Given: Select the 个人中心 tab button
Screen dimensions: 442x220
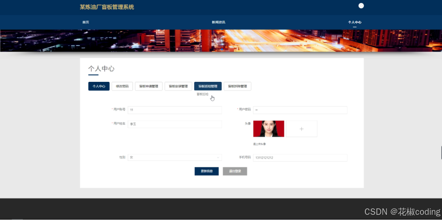Looking at the screenshot, I should [99, 86].
